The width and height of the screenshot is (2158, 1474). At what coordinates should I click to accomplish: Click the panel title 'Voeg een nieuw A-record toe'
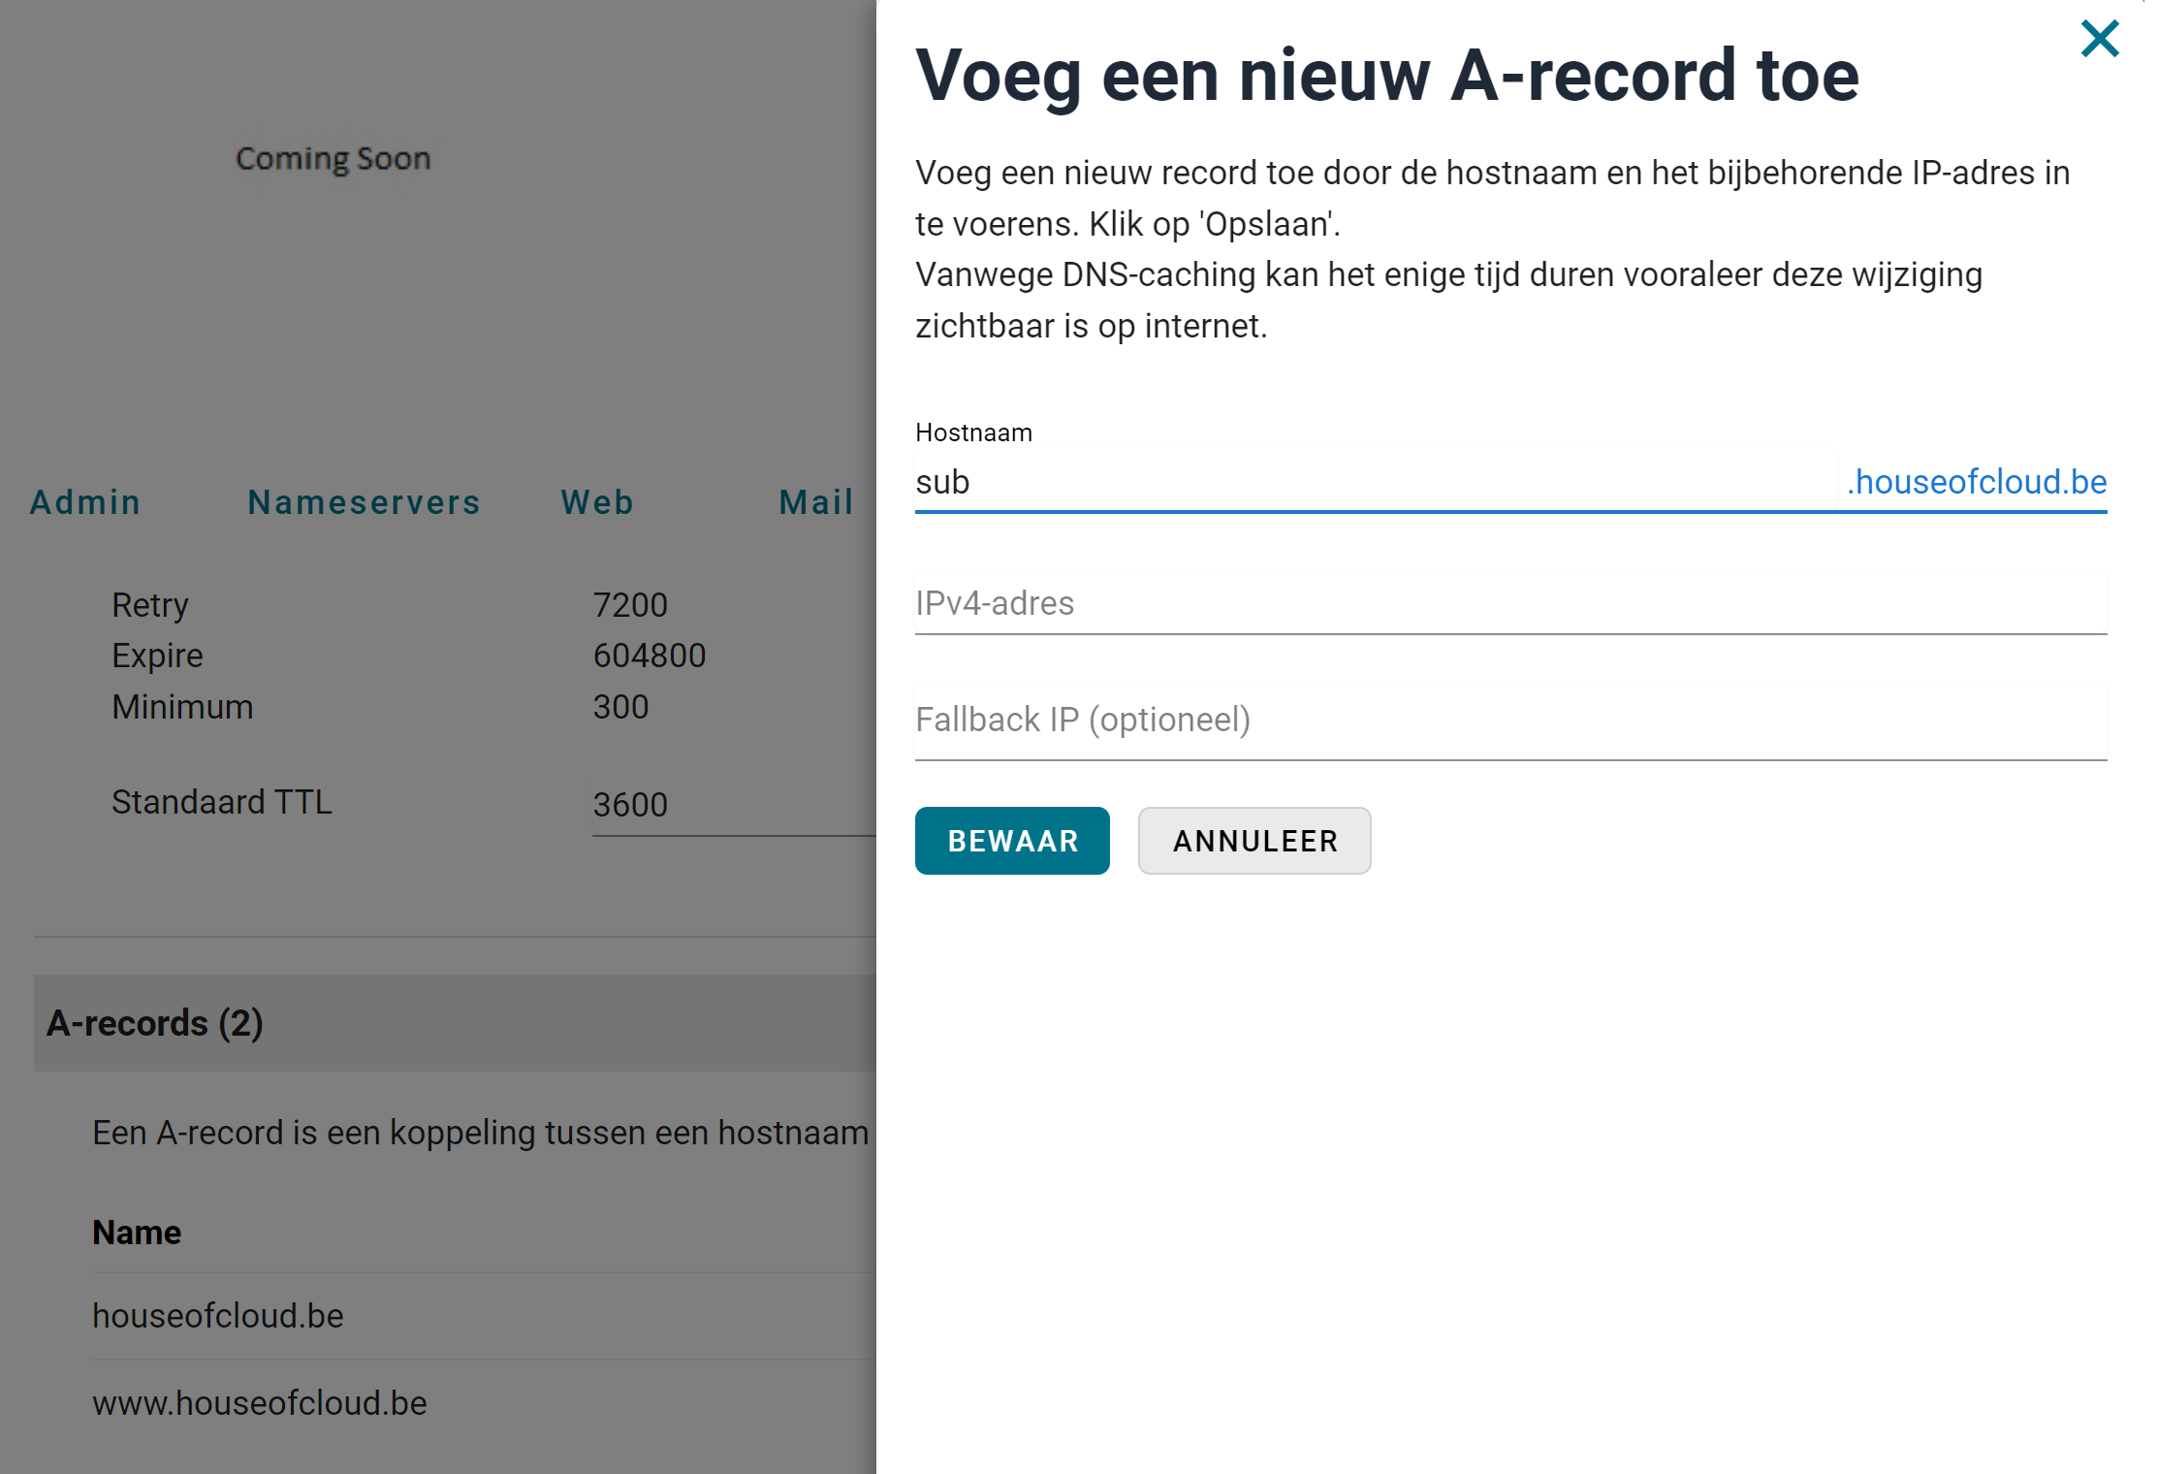pyautogui.click(x=1387, y=76)
